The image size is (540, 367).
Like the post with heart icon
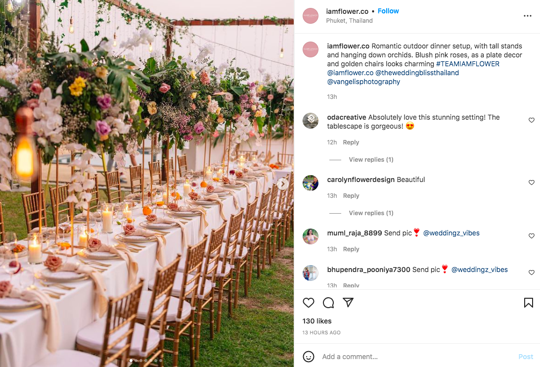308,303
